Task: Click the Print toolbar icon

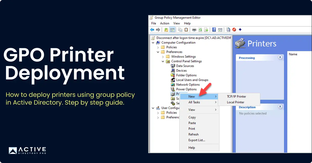Action: coord(194,30)
